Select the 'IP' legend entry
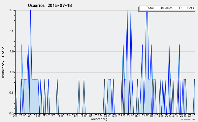 (180, 8)
